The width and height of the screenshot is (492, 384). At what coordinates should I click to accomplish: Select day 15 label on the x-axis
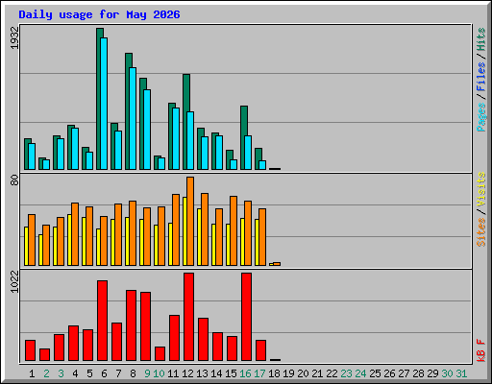231,373
